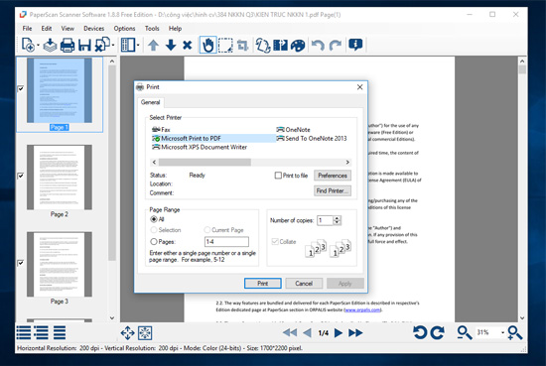Click the third list view icon
This screenshot has width=546, height=366.
tap(60, 332)
